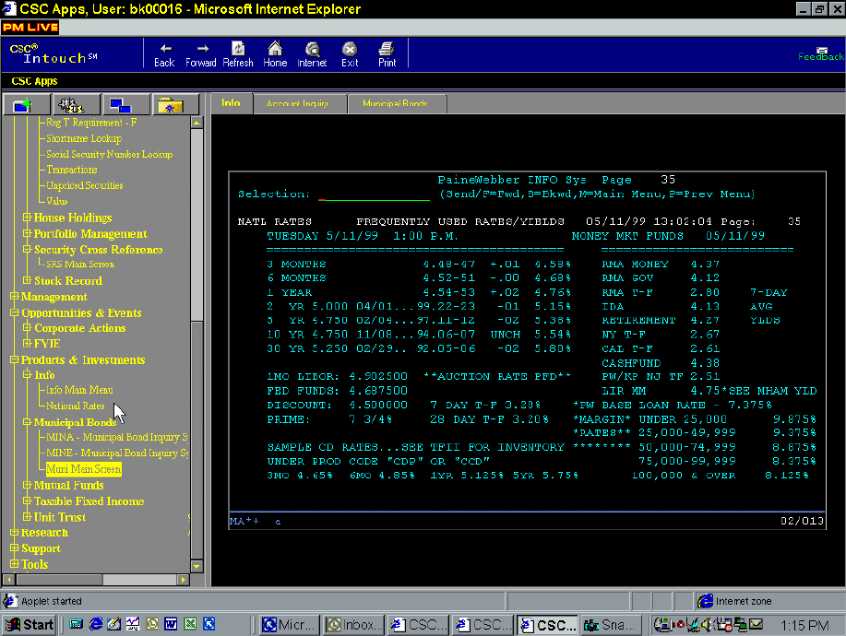Go to Home via the house icon
Screen dimensions: 846x636
275,54
